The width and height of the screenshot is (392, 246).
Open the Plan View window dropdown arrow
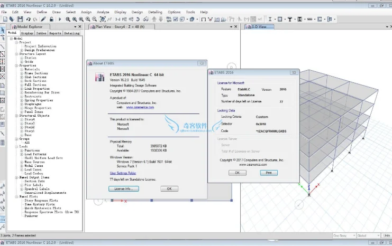tap(231, 27)
